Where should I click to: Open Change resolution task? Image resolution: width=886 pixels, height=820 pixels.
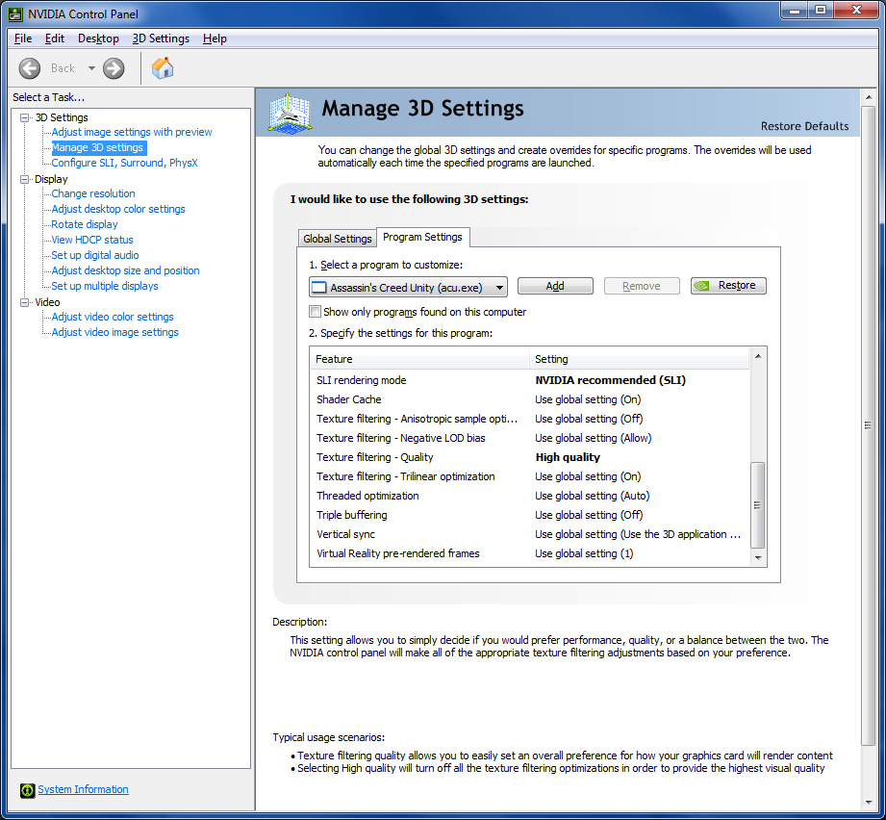click(93, 193)
